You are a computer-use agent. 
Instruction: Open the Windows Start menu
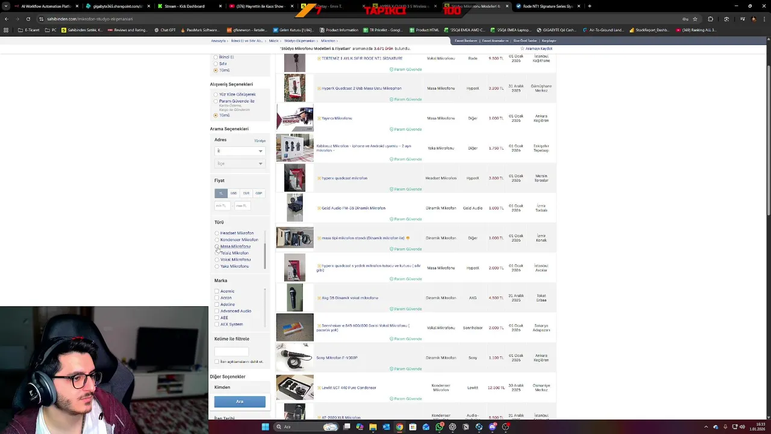(265, 427)
